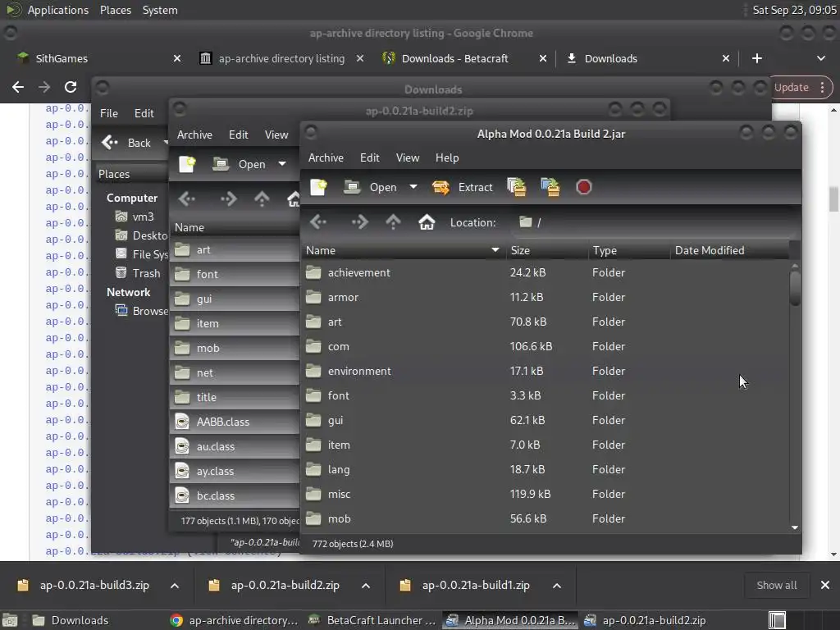
Task: Expand Open dropdown arrow in ap-0.0.21a-build2.zip window
Action: coord(282,163)
